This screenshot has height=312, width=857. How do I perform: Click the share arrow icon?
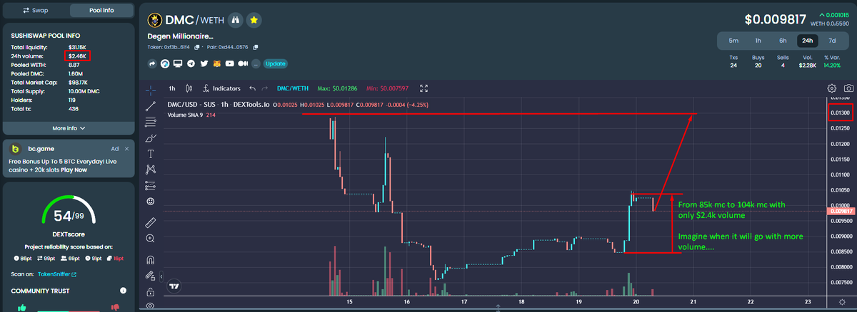point(152,63)
